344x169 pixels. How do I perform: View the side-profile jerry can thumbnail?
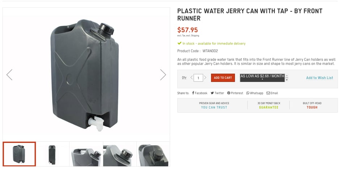coord(52,154)
